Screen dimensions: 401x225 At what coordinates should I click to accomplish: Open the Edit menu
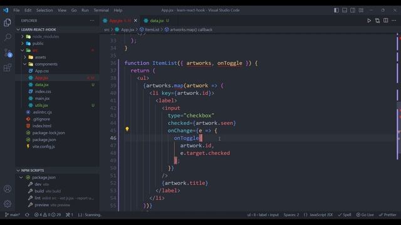click(28, 10)
